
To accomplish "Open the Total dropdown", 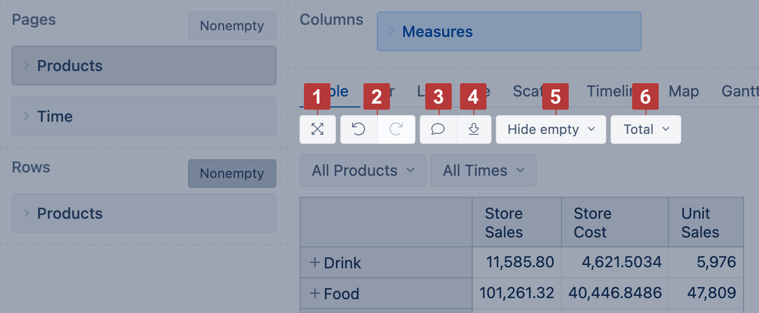I will 645,129.
